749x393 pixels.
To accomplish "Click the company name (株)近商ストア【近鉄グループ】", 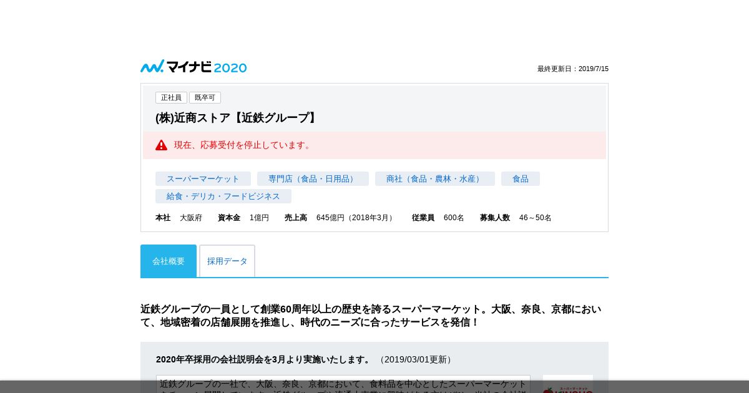I will coord(238,118).
